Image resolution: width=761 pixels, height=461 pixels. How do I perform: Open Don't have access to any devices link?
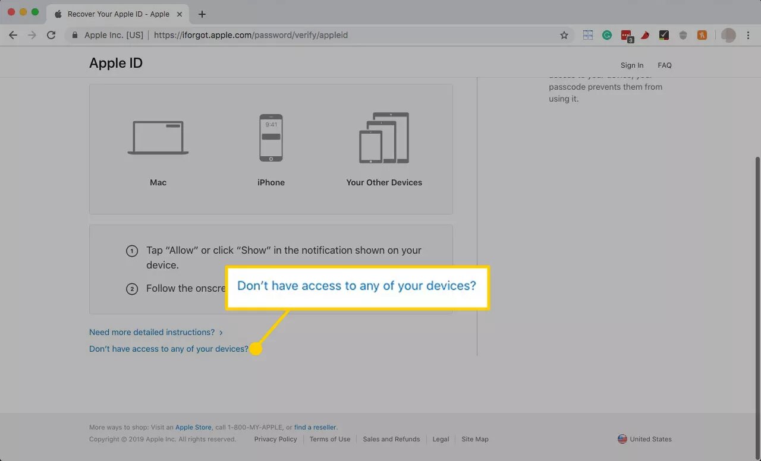168,349
